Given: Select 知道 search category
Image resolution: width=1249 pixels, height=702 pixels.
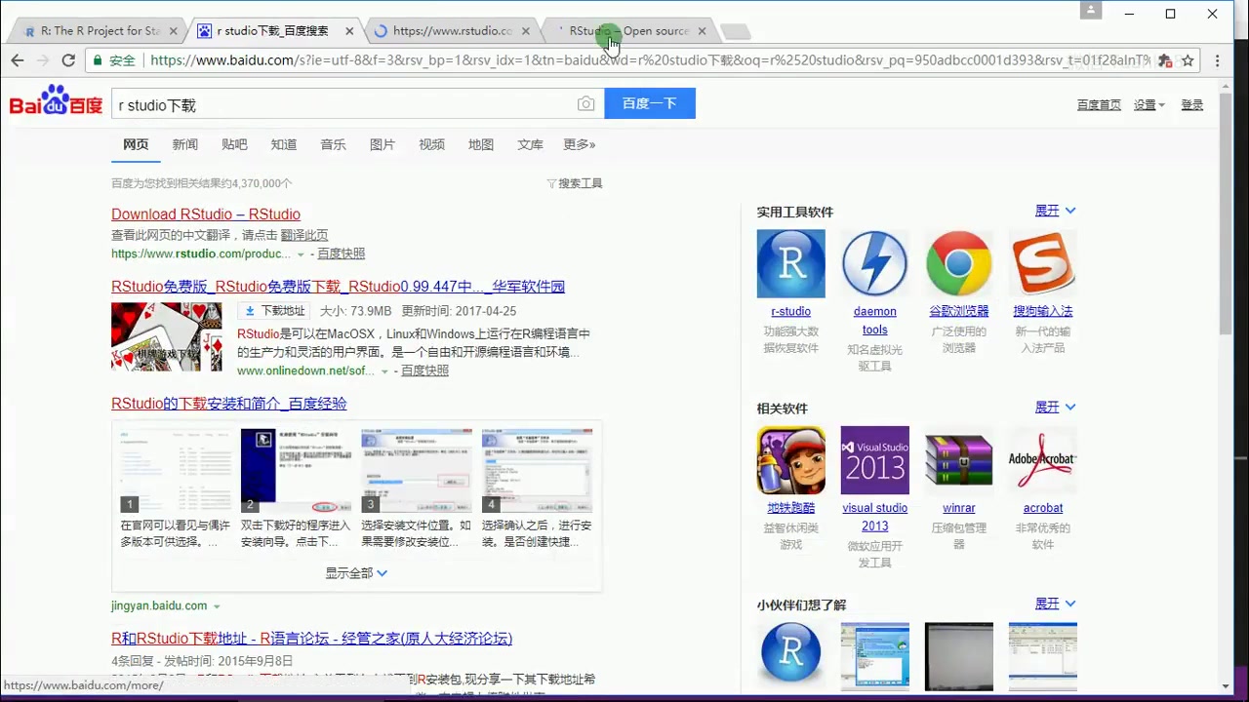Looking at the screenshot, I should 284,144.
